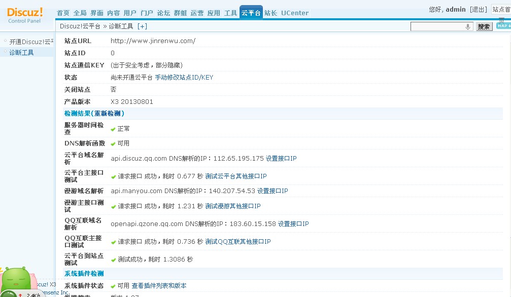Screen dimensions: 511x297
Task: Click 设置接口IP for api.discuz.qq.com
Action: click(281, 159)
